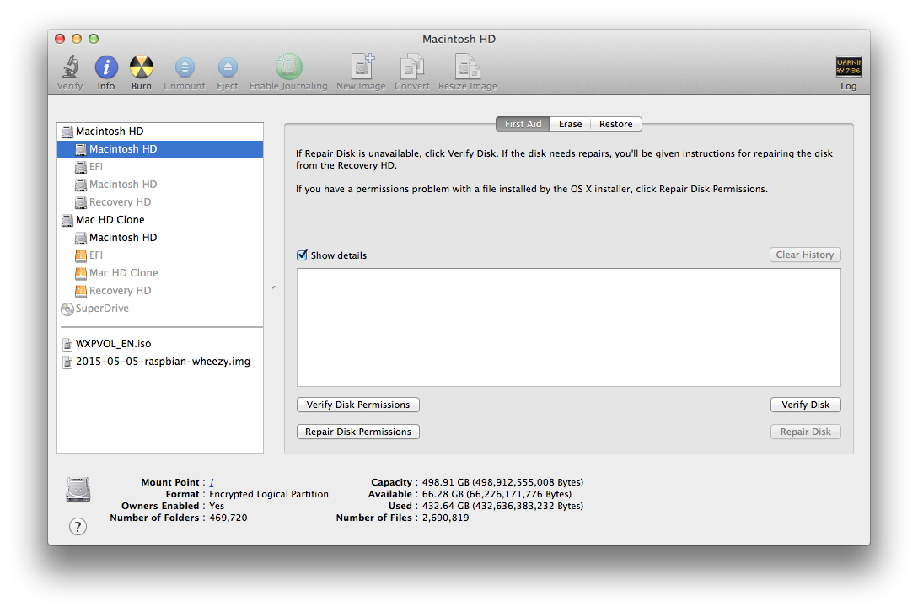Select Mac HD Clone orange partition row
918x612 pixels.
point(160,273)
